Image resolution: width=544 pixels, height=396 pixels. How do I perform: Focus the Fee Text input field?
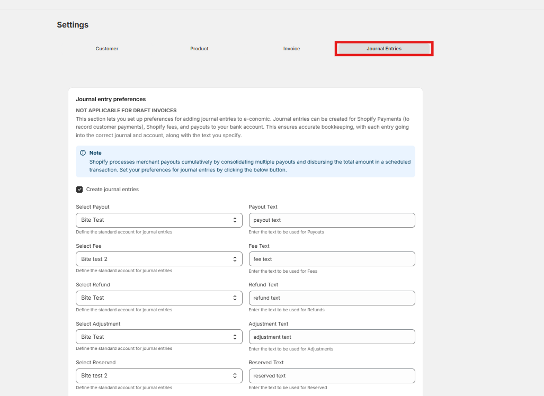(x=332, y=259)
